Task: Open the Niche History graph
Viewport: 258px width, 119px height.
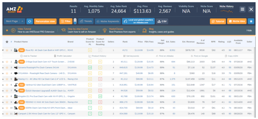Action: tap(227, 9)
